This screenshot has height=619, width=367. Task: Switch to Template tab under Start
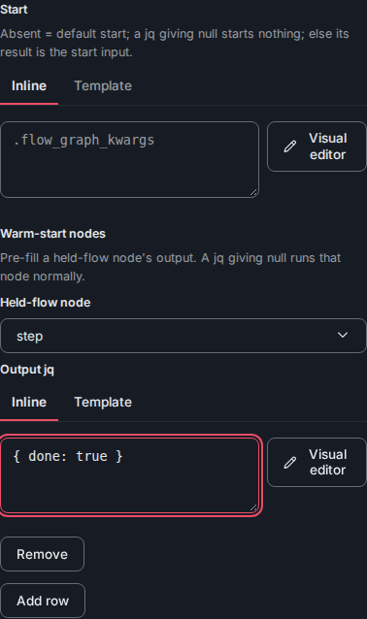click(103, 86)
